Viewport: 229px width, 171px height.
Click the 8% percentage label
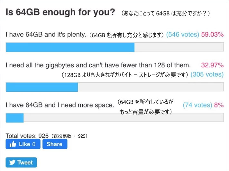click(x=219, y=105)
